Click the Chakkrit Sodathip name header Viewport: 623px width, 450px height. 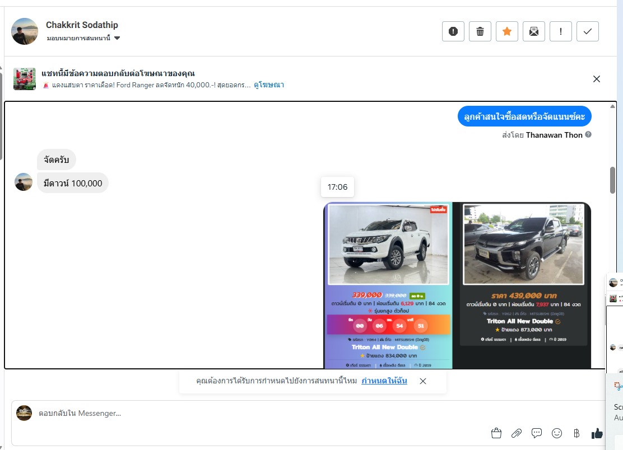tap(82, 25)
